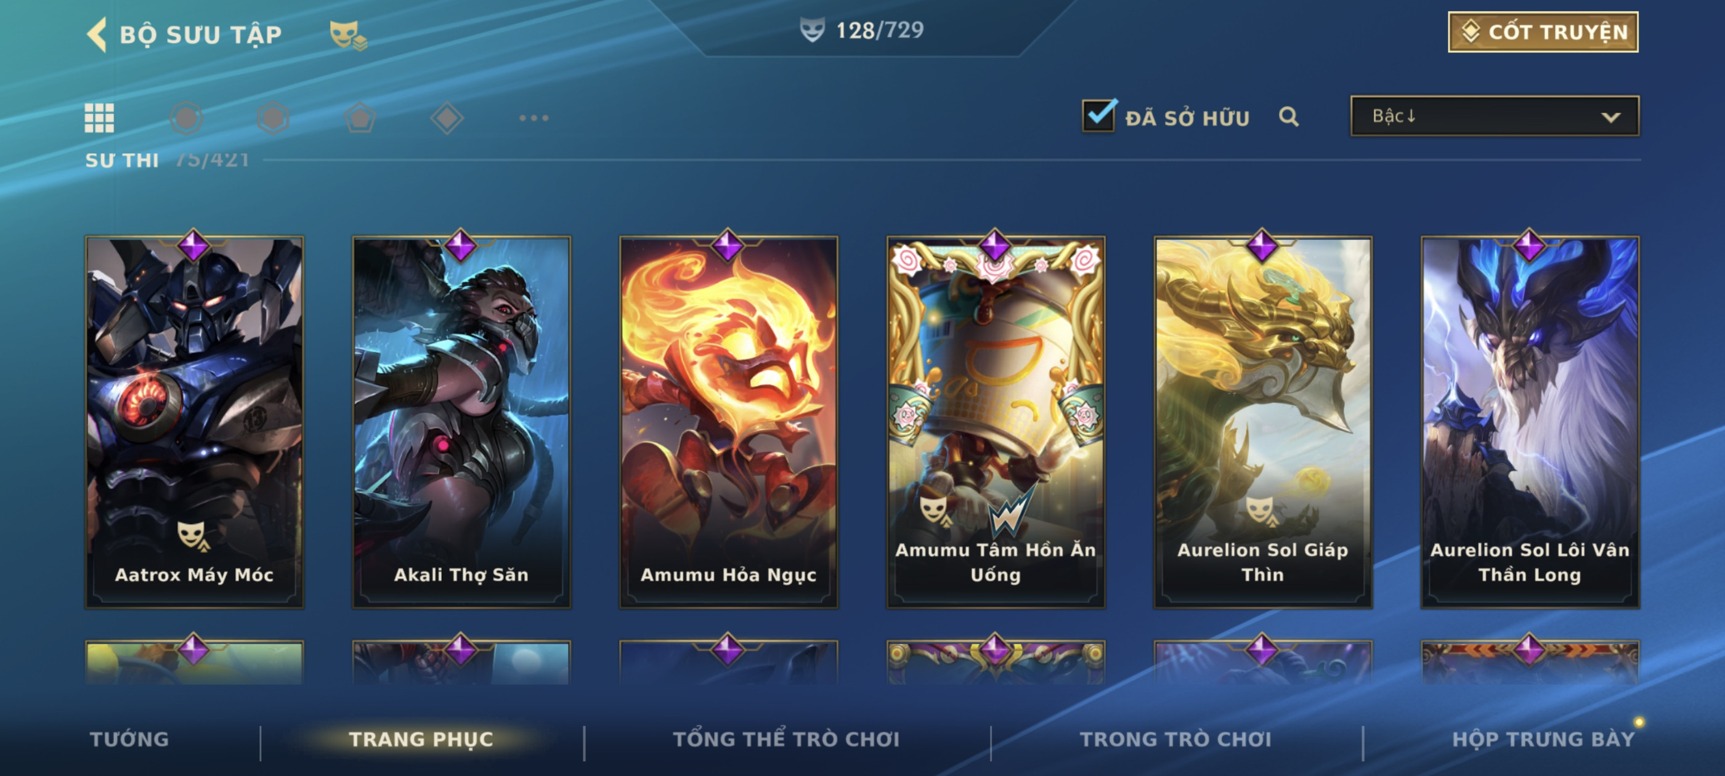Show more filters via three dots

(534, 118)
